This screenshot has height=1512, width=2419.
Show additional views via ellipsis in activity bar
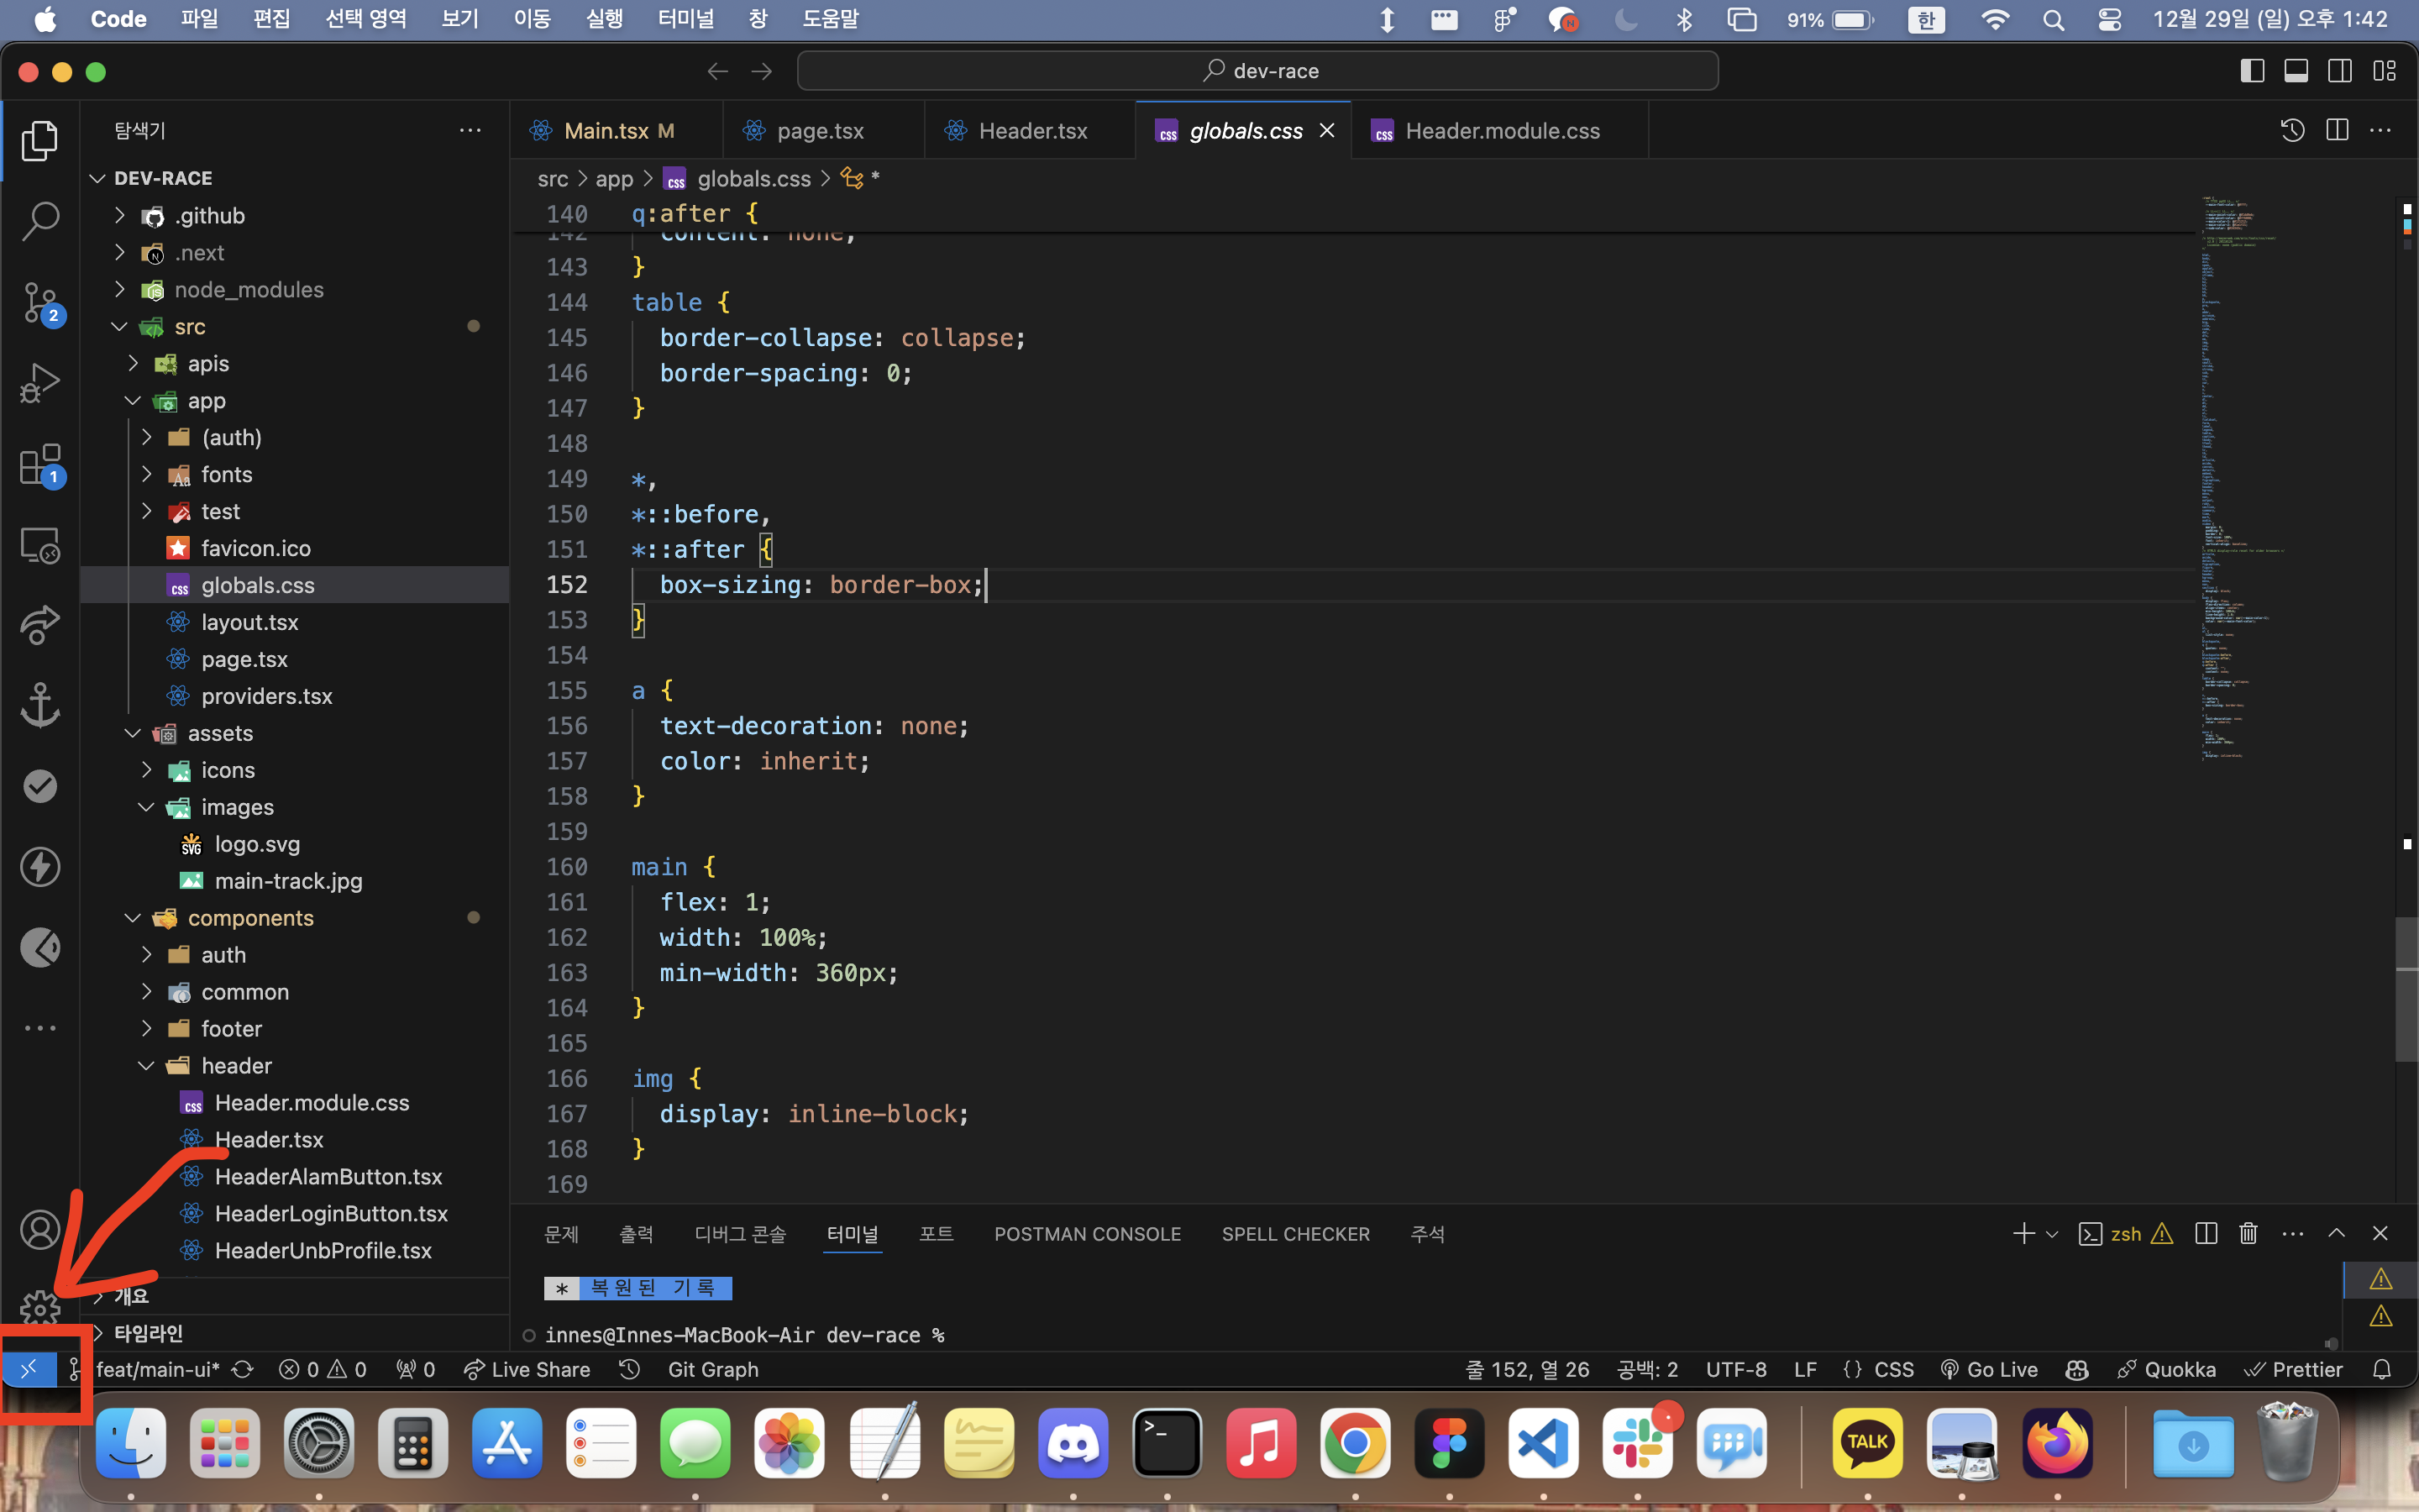[40, 1028]
